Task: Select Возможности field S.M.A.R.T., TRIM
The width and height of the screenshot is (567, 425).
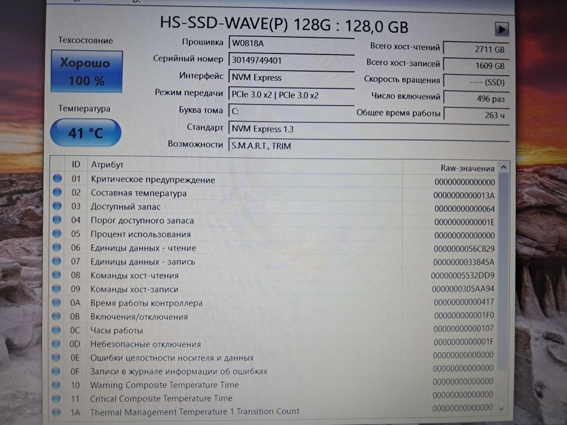Action: (369, 145)
